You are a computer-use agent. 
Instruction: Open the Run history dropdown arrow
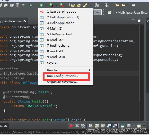46,5
